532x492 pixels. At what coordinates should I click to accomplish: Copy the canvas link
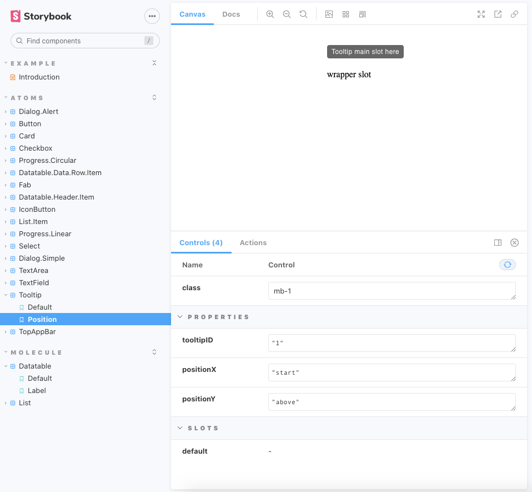[514, 14]
